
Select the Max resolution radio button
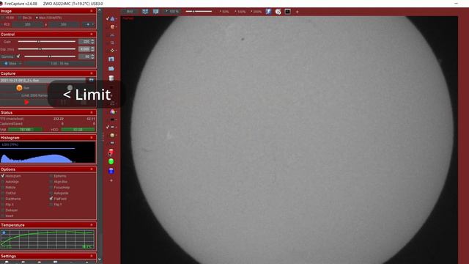(x=37, y=18)
